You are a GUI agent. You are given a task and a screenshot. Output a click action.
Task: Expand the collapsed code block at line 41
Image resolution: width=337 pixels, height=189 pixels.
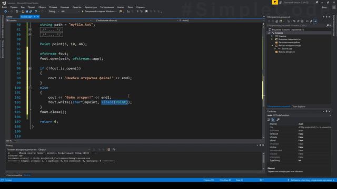click(30, 29)
